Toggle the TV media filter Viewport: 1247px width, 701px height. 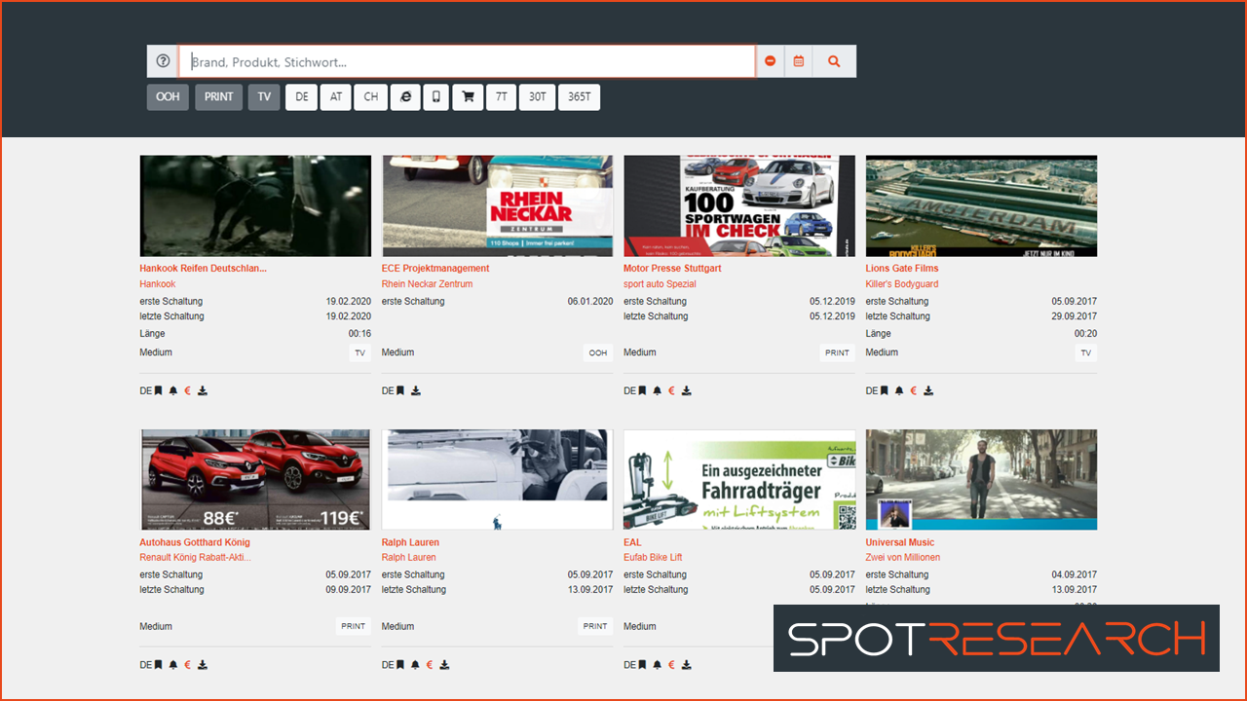264,97
